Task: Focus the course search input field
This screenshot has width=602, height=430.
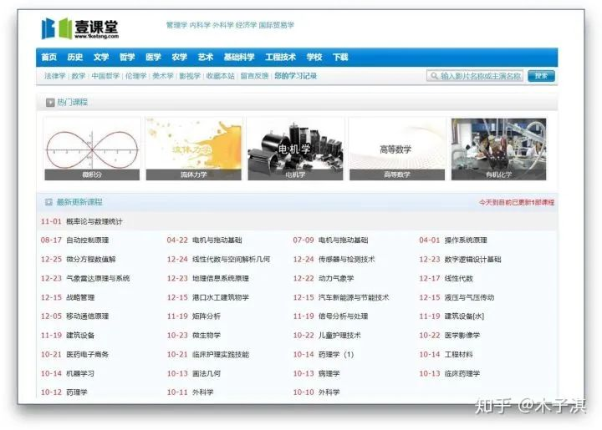Action: (475, 76)
